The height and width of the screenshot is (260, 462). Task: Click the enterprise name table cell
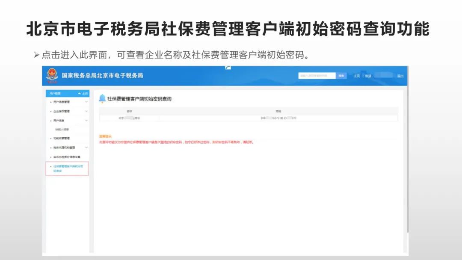click(129, 118)
